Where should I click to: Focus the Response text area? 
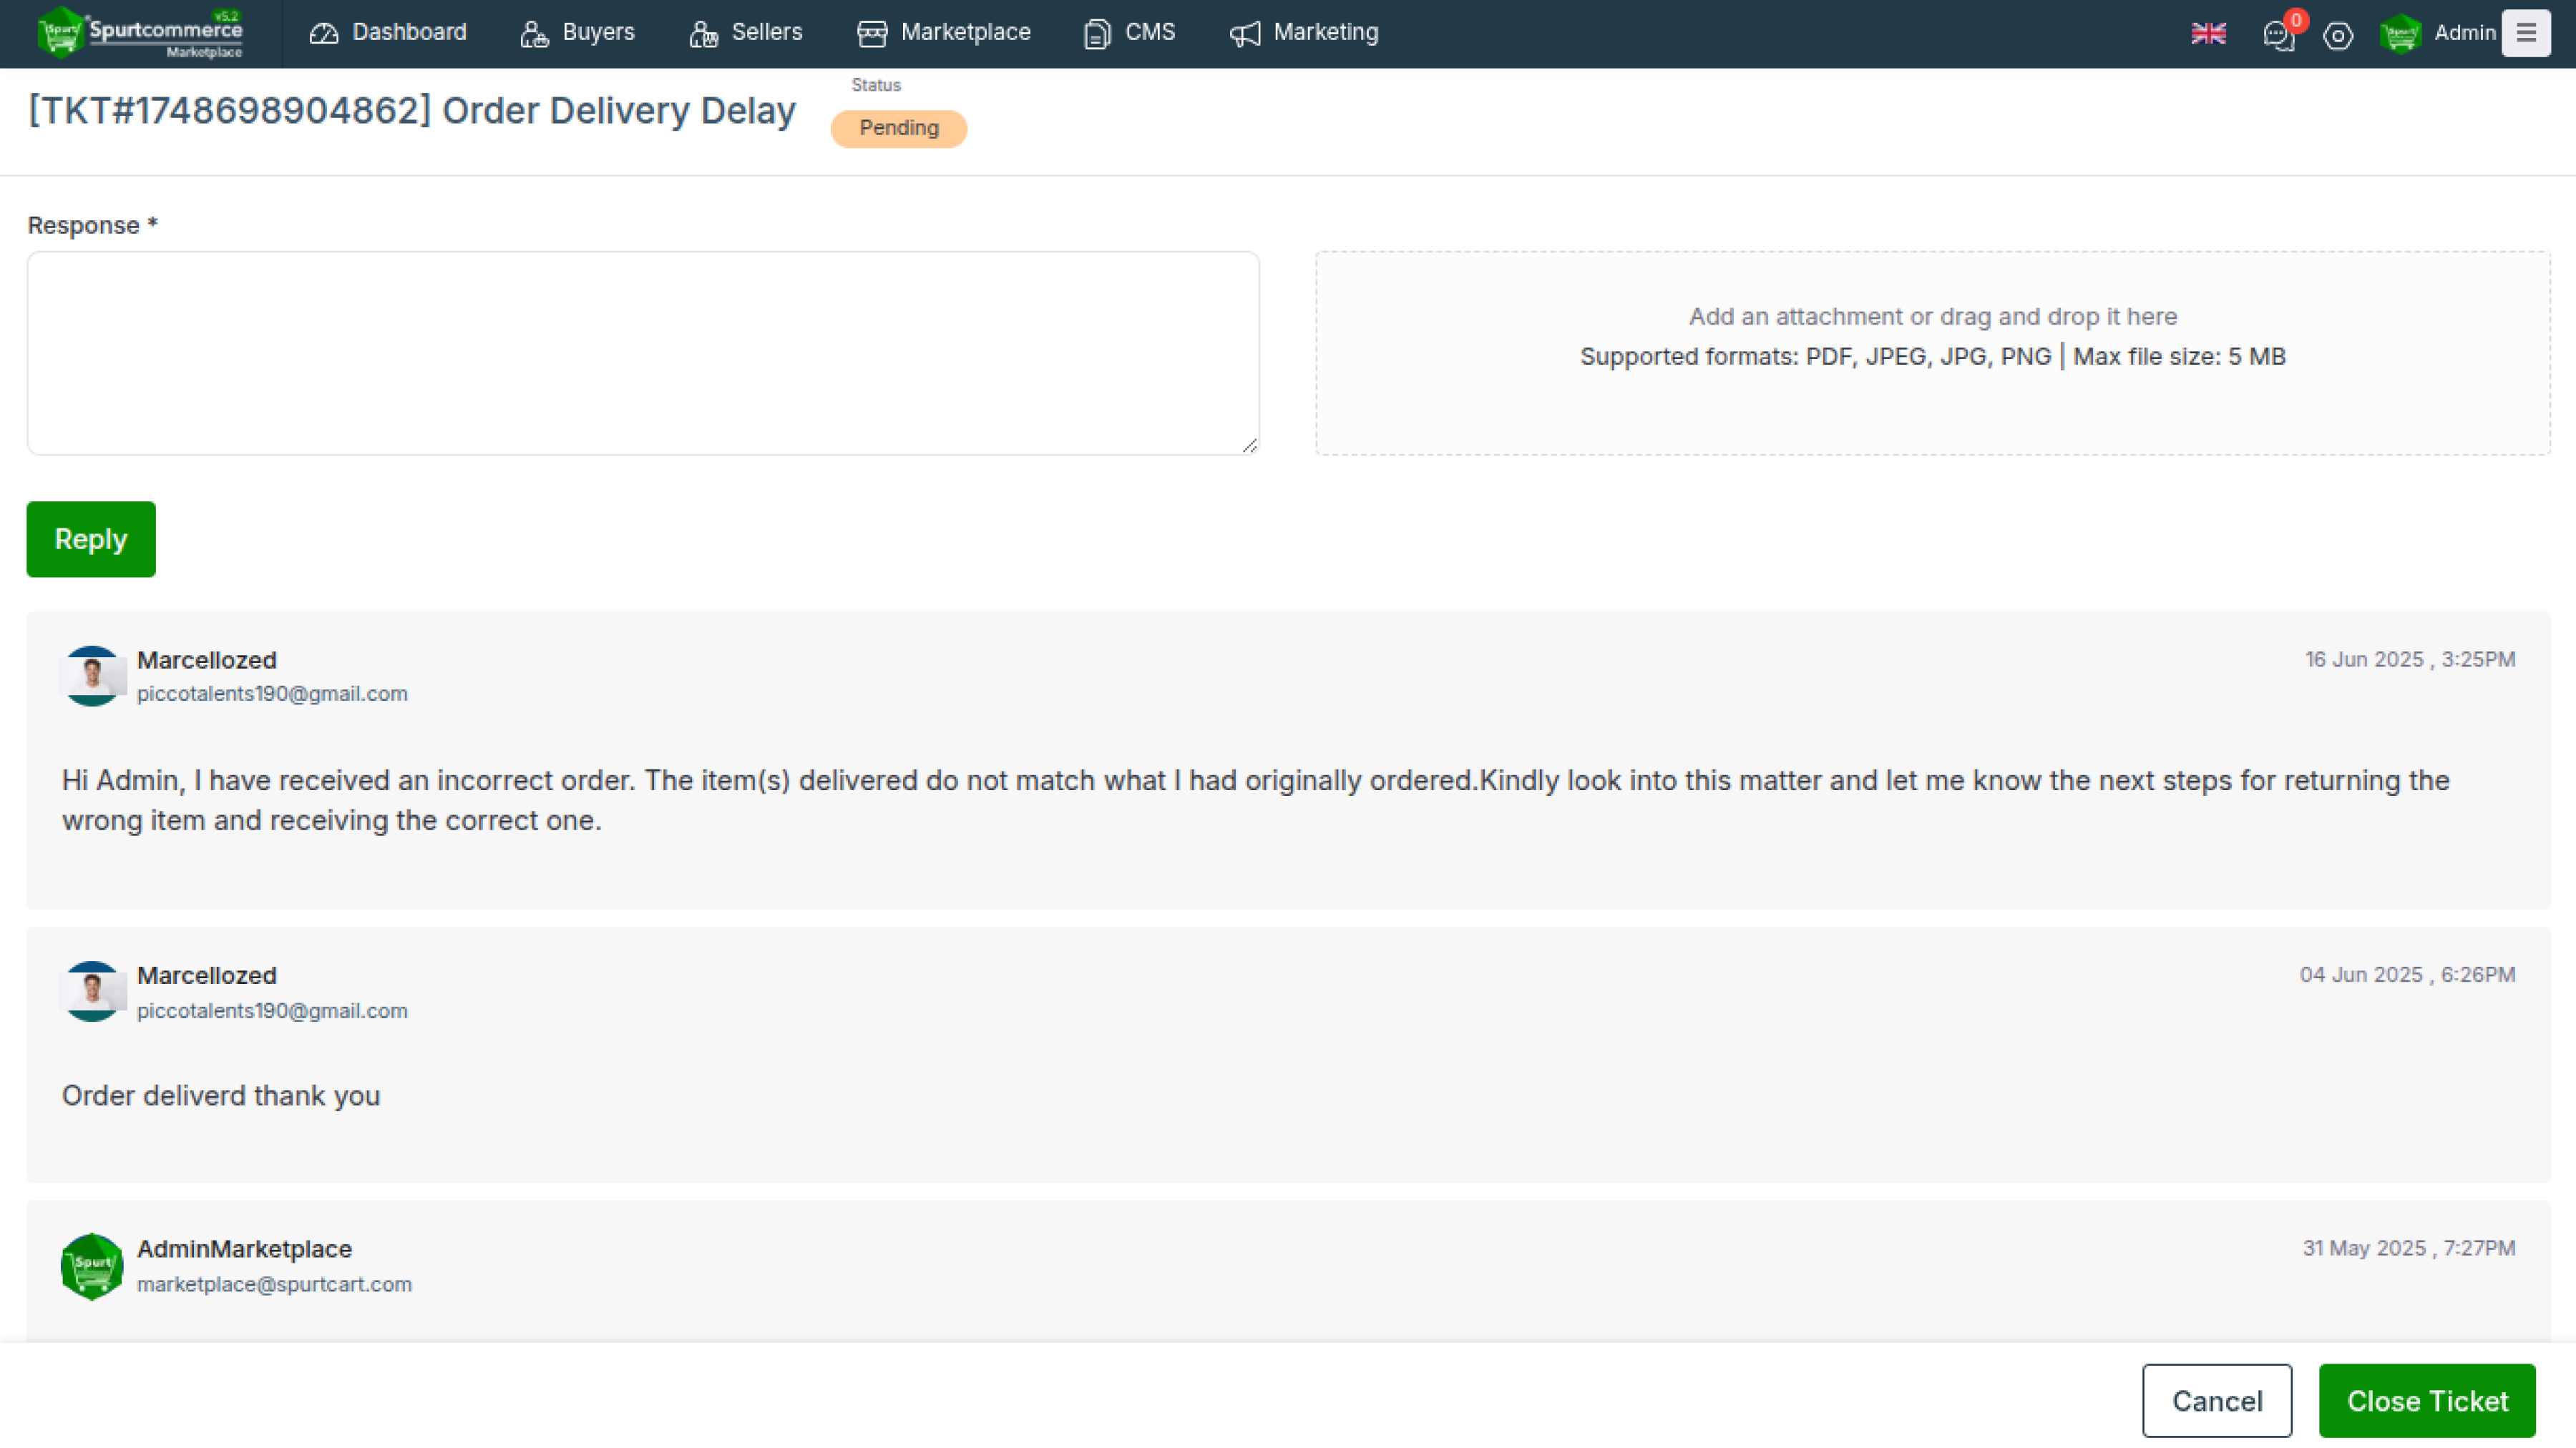click(643, 353)
